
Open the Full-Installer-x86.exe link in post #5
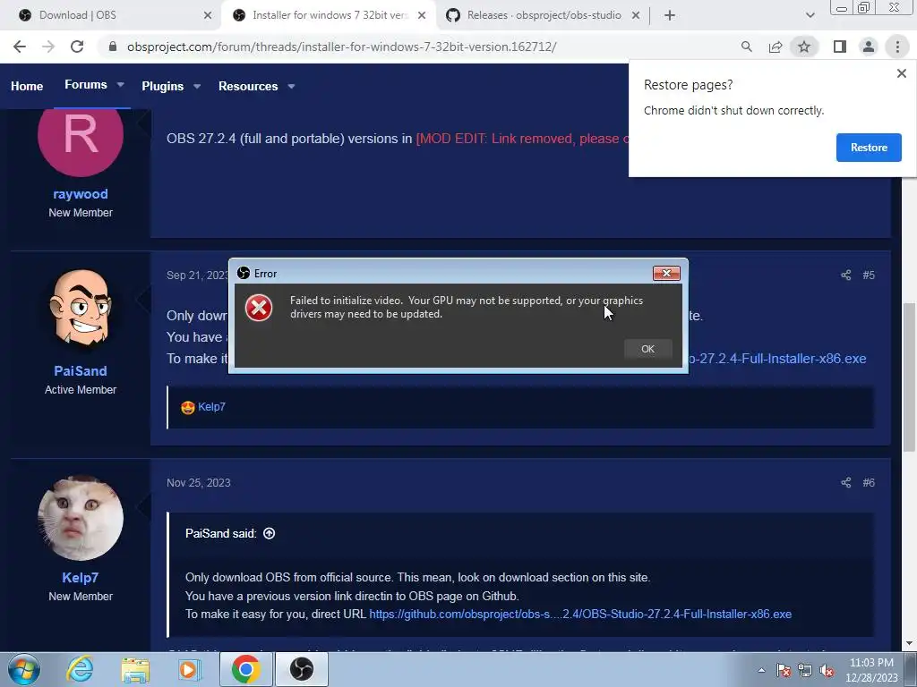776,359
